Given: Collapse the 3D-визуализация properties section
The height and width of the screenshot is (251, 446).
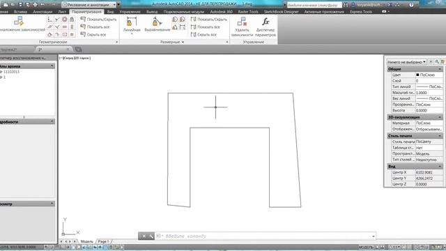Looking at the screenshot, I should 440,117.
